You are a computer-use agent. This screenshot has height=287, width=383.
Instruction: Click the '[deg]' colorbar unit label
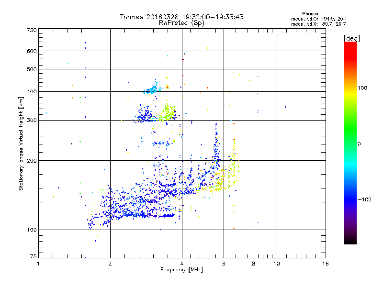pos(351,38)
